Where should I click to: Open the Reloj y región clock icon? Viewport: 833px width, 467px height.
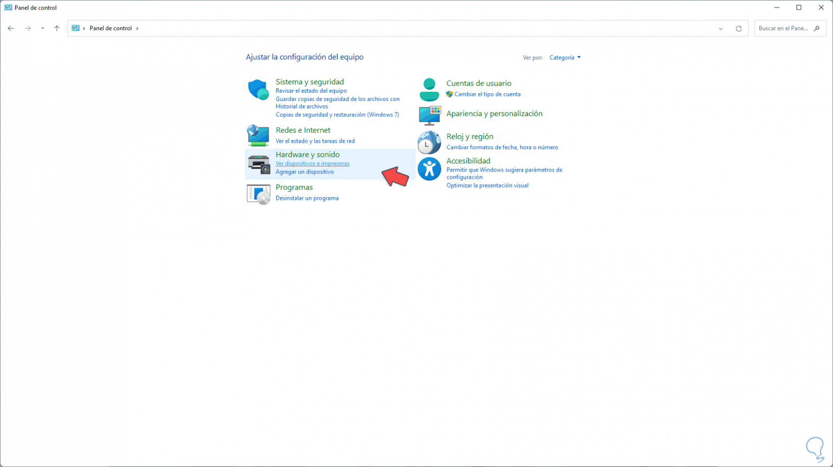429,142
